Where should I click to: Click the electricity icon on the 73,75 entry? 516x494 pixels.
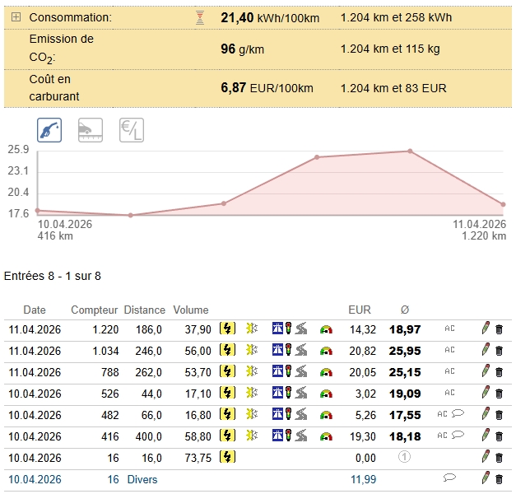pos(227,457)
